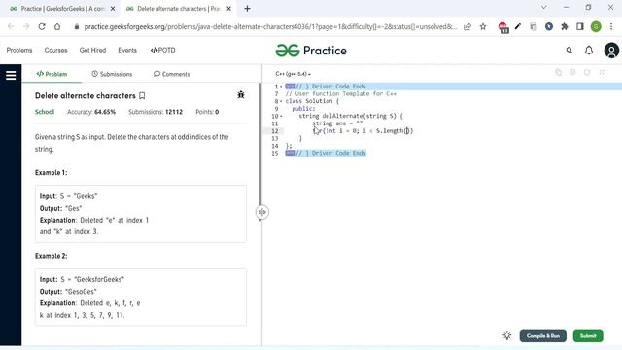Open the C++ language dropdown

pos(293,74)
